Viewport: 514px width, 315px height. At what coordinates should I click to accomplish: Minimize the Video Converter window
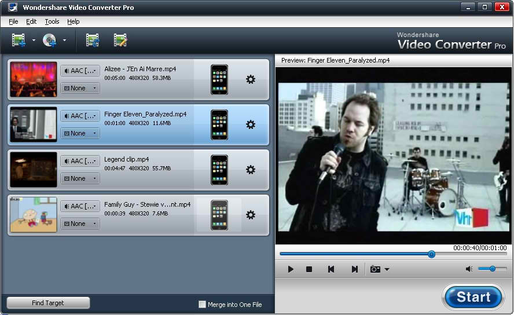(468, 7)
